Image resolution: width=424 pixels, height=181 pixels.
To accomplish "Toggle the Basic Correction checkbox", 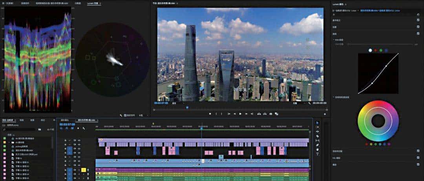I will tap(418, 20).
